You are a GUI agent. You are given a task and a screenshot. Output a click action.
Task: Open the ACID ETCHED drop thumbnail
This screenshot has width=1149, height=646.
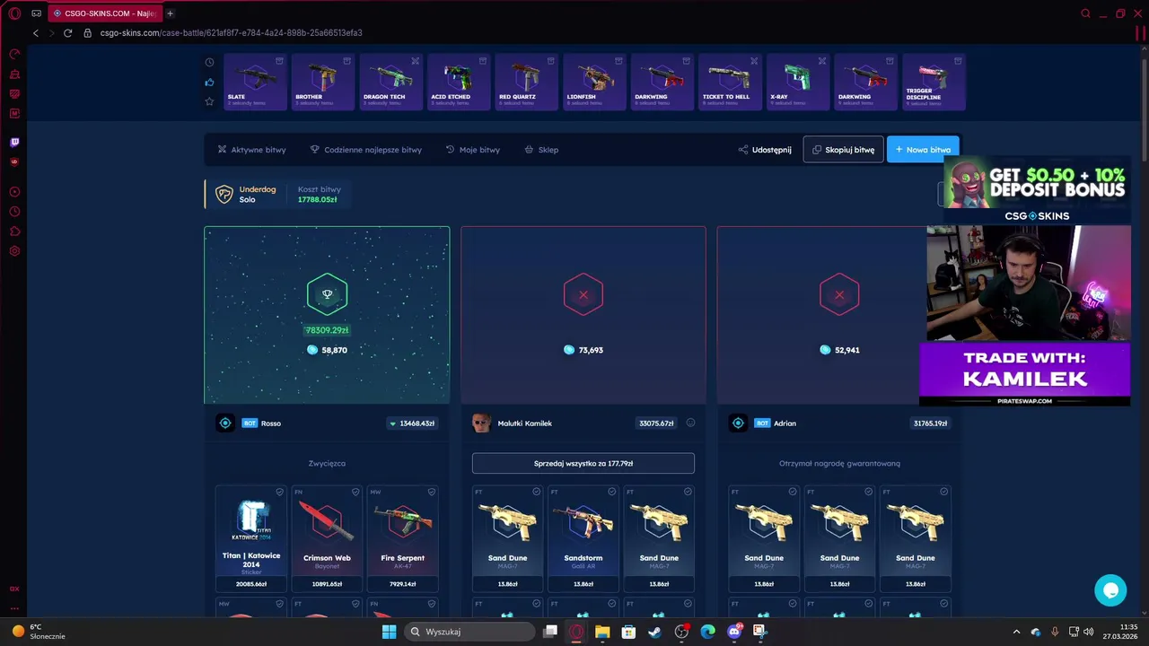(x=459, y=83)
